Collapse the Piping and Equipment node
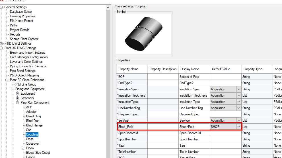The height and width of the screenshot is (158, 282). click(x=12, y=89)
